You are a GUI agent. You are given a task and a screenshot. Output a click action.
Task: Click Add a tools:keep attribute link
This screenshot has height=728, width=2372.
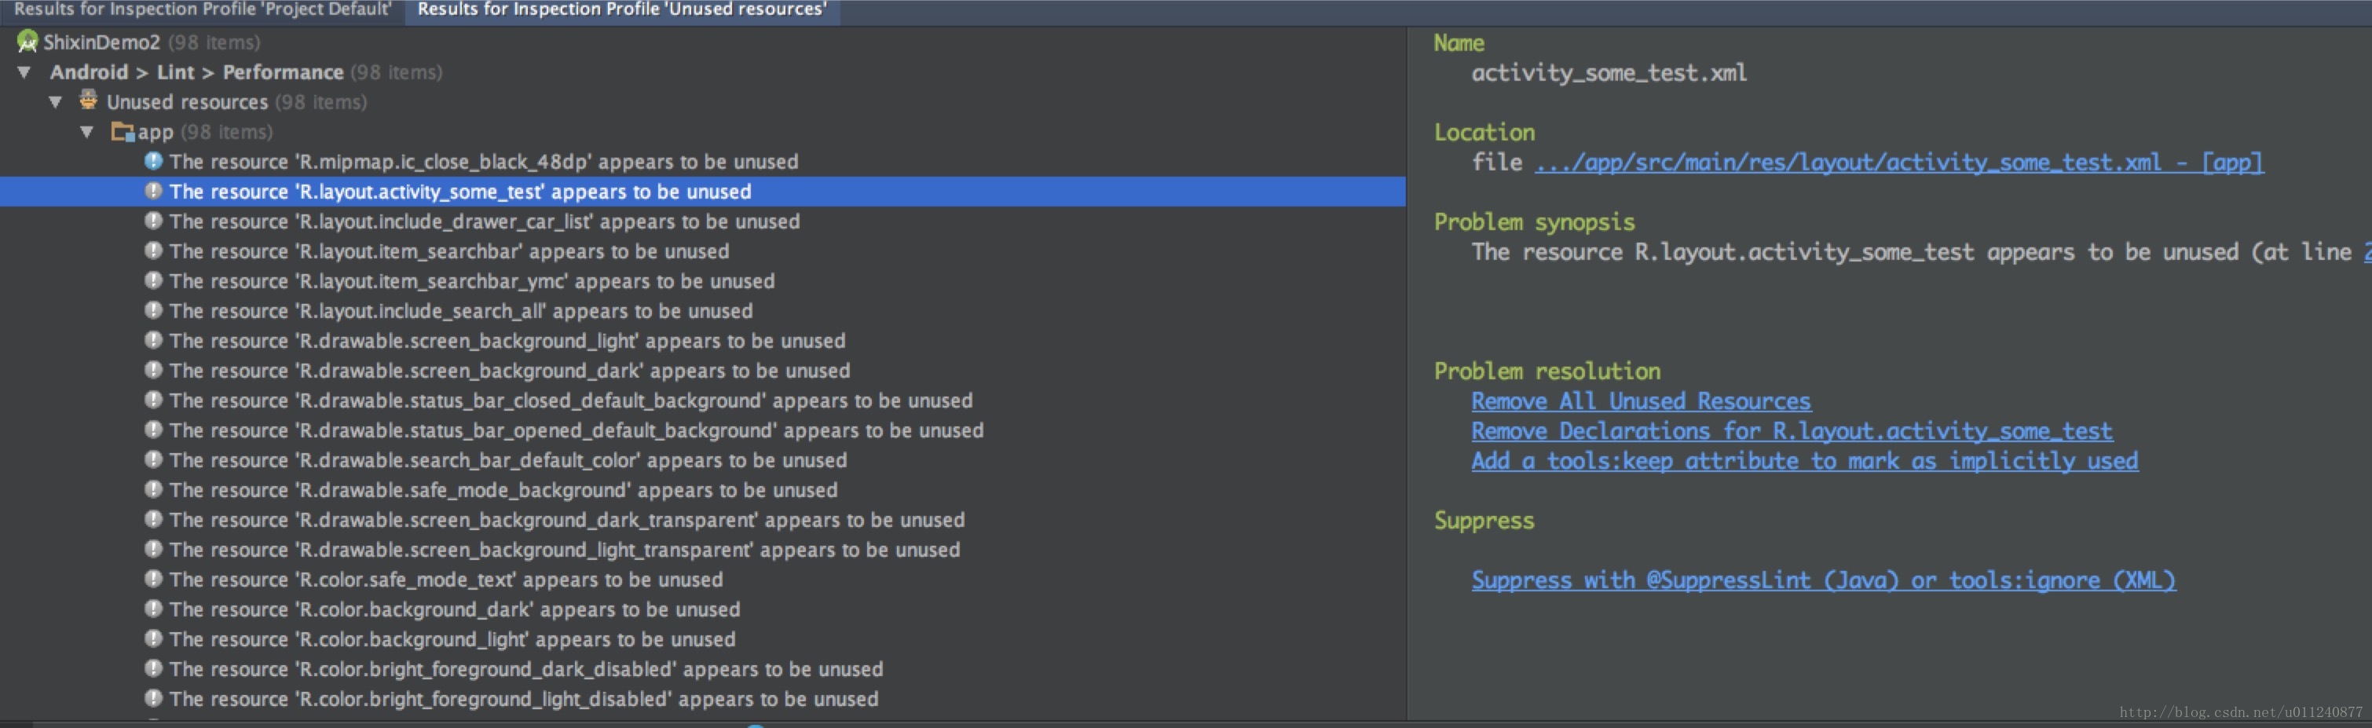(1805, 461)
